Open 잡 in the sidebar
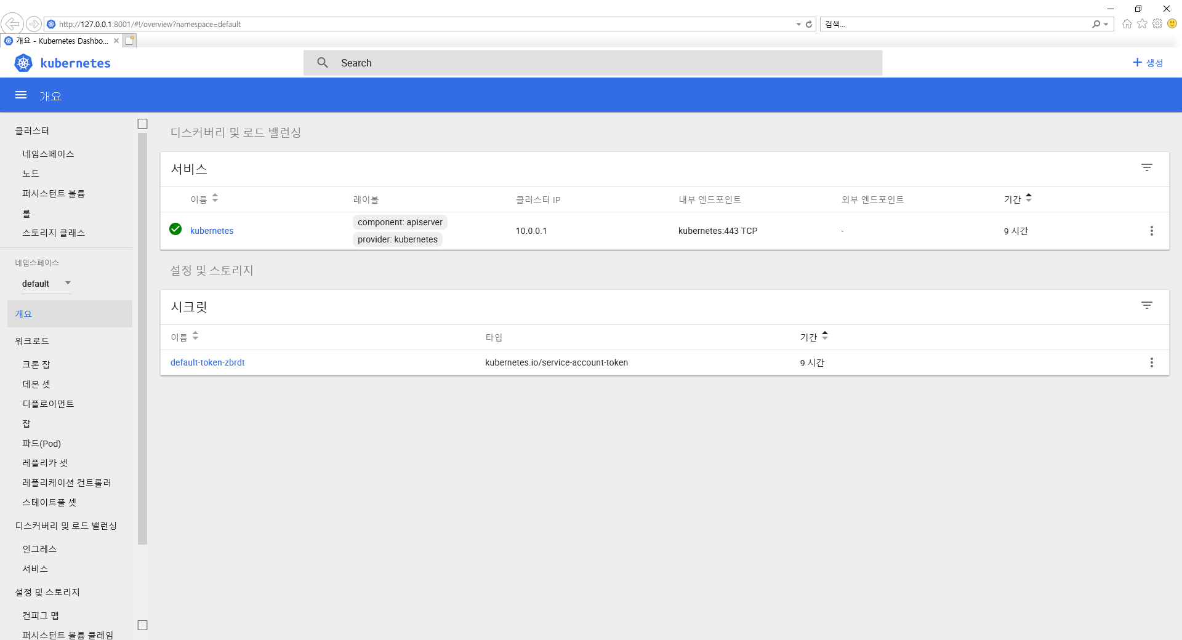Viewport: 1182px width, 640px height. pyautogui.click(x=26, y=423)
